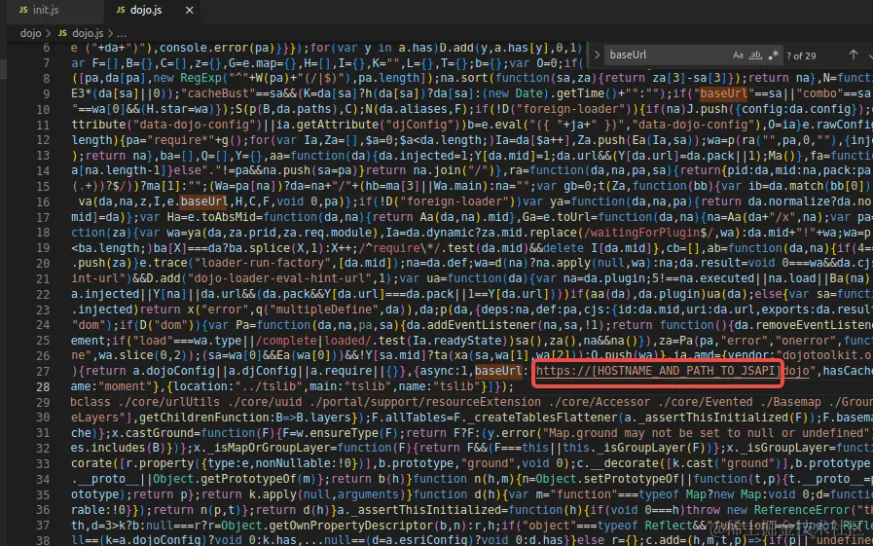Toggle Use Regular Expression in find widget
The height and width of the screenshot is (546, 873).
coord(774,55)
